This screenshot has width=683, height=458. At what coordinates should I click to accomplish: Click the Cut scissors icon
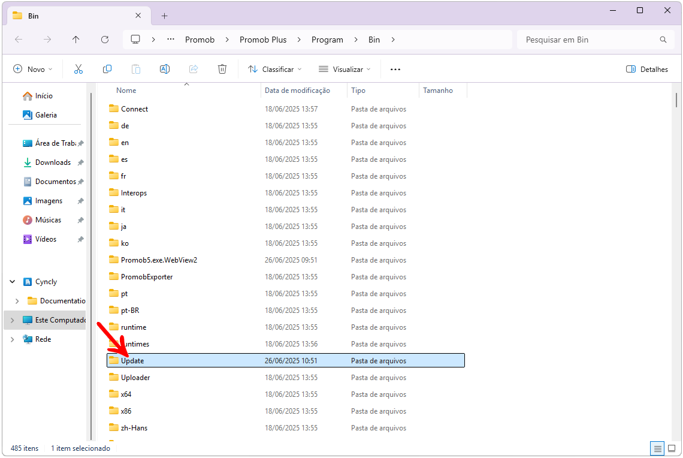[78, 70]
